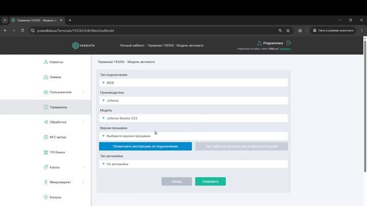Open the NFC метки menu item
The height and width of the screenshot is (206, 367).
(x=58, y=137)
